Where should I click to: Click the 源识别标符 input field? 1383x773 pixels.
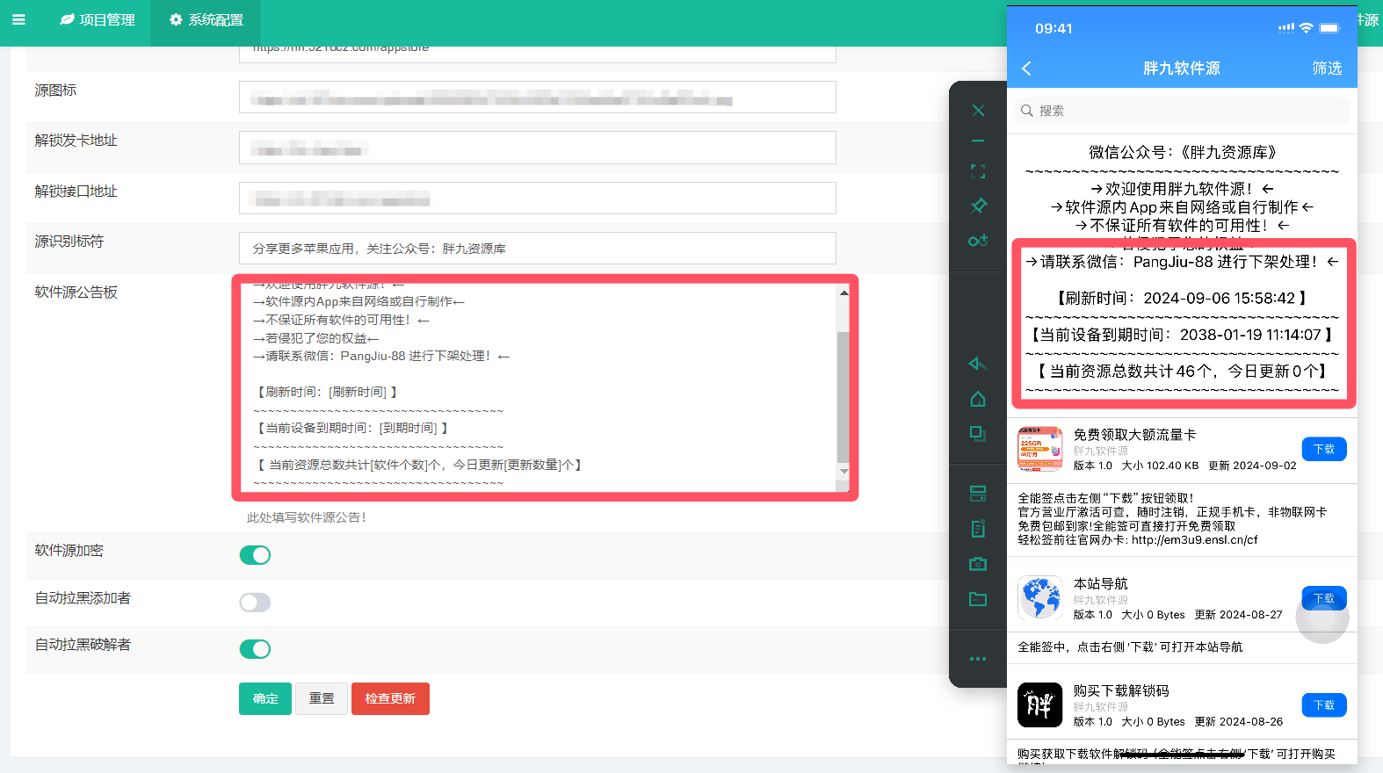coord(537,249)
